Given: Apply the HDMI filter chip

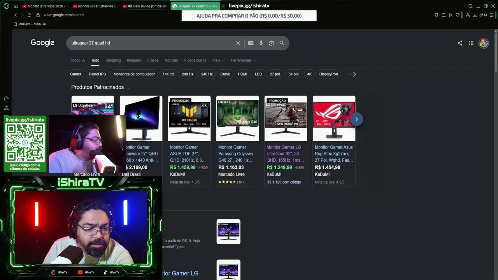Looking at the screenshot, I should point(242,74).
